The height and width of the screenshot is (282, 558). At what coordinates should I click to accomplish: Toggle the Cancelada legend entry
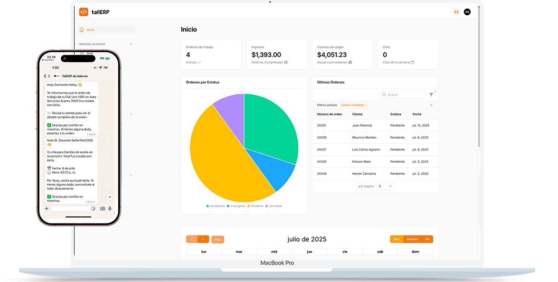[274, 206]
